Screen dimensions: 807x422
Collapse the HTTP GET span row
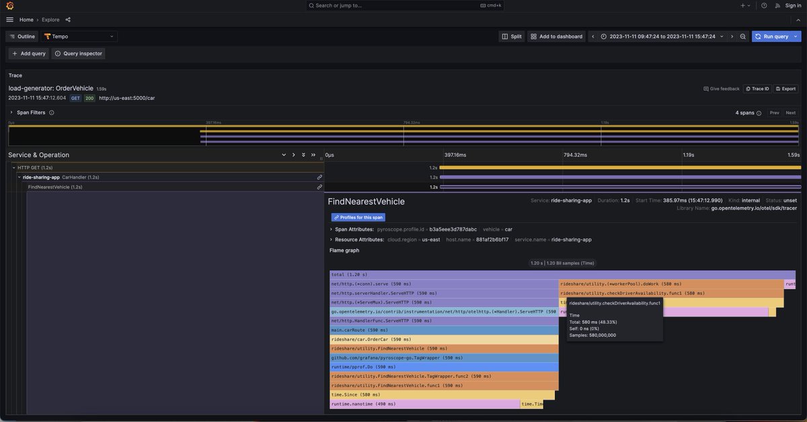14,167
